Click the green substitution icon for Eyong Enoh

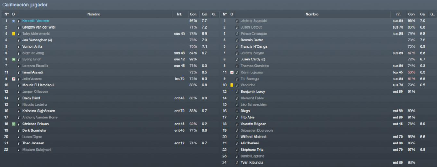point(13,60)
